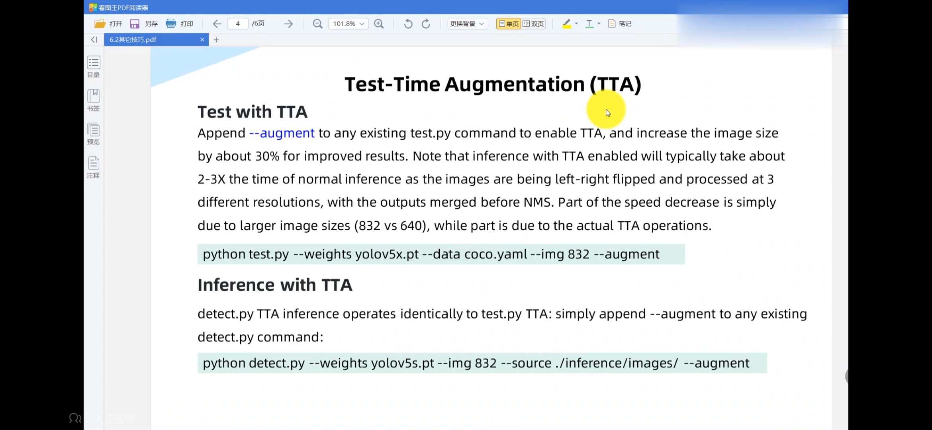932x430 pixels.
Task: Click the zoom in magnifier icon
Action: coord(379,24)
